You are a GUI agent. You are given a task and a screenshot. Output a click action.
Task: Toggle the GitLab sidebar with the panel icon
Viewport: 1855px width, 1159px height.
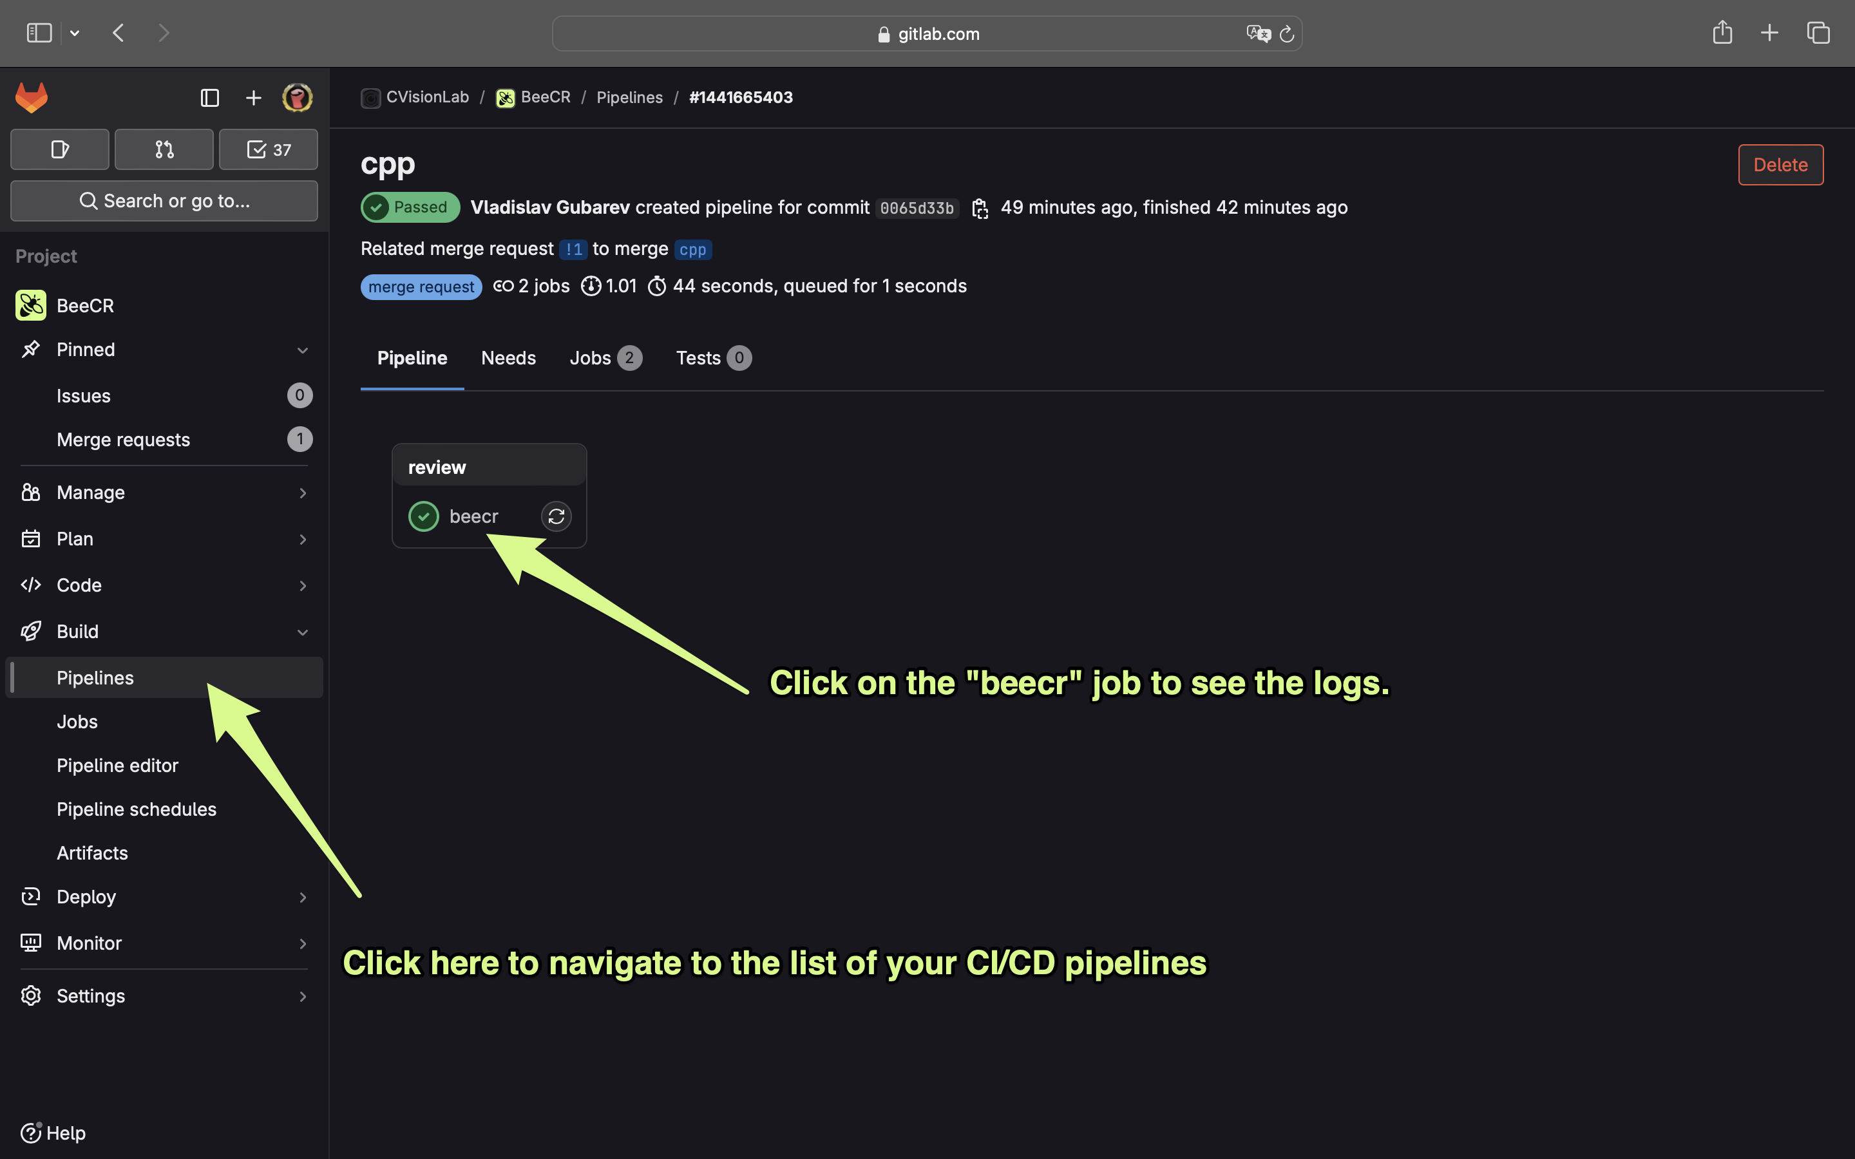[209, 98]
